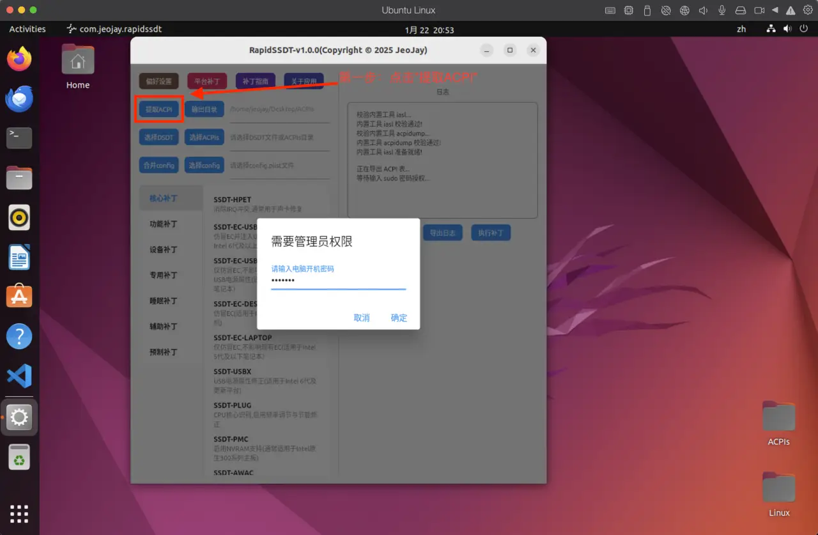Screen dimensions: 818x535
Task: Open the zh input language menu
Action: [x=741, y=29]
